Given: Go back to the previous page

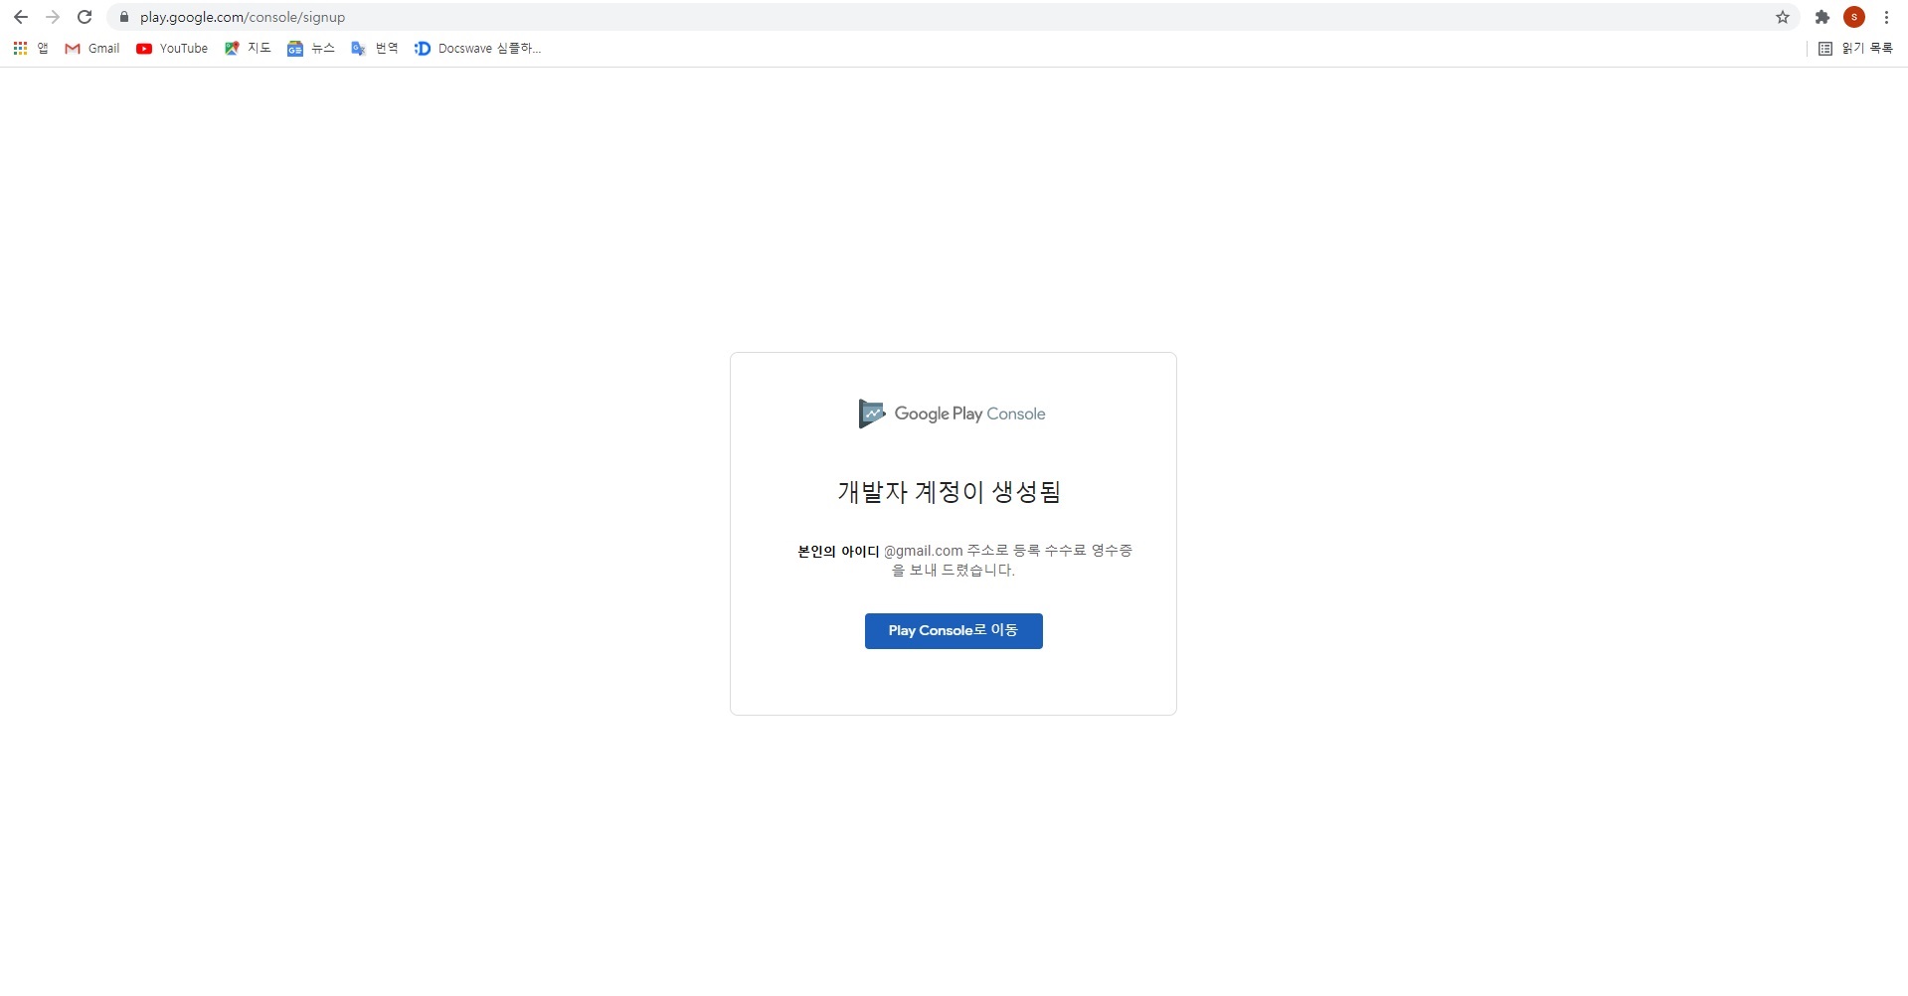Looking at the screenshot, I should tap(21, 17).
